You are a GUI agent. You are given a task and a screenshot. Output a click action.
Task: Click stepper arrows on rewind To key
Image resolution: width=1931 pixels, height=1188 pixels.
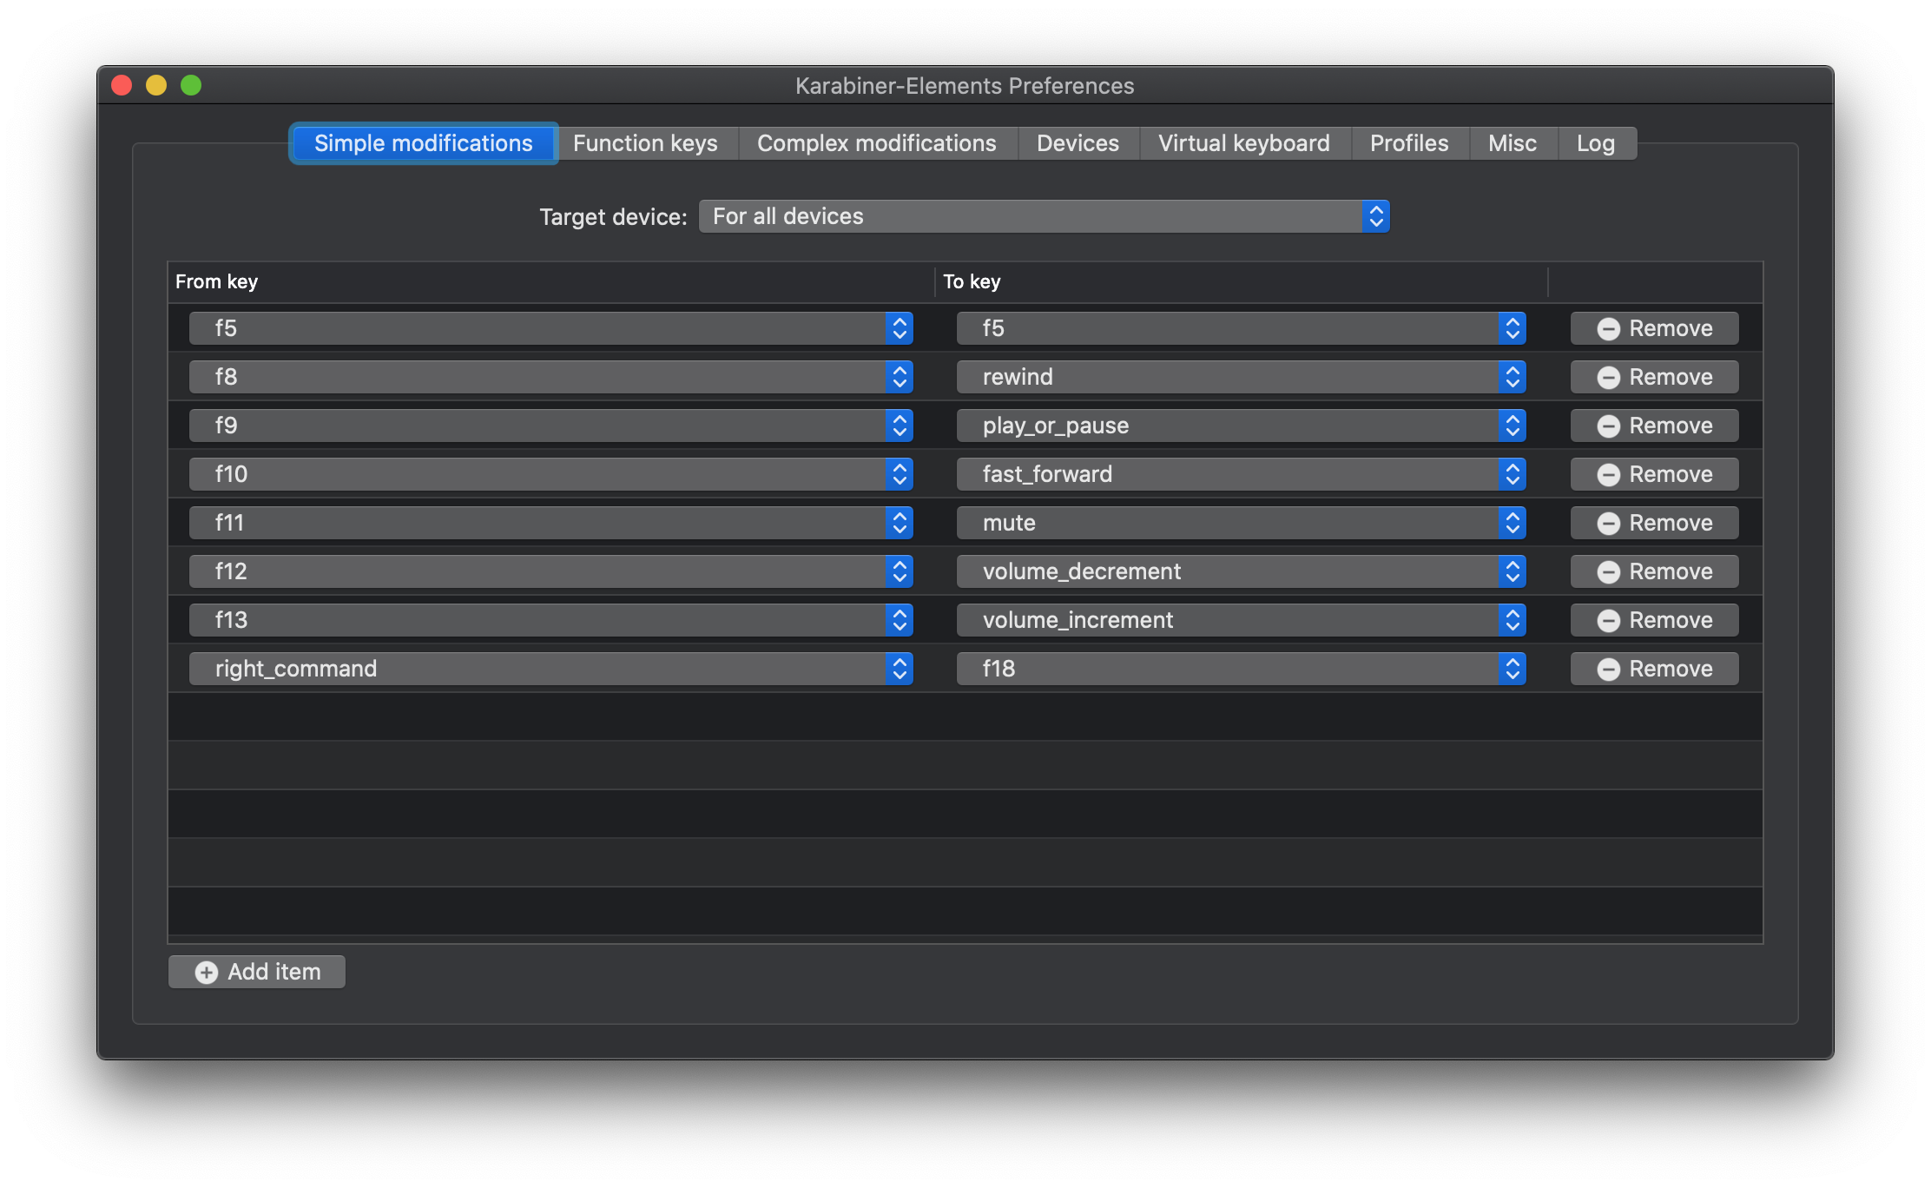(1512, 377)
